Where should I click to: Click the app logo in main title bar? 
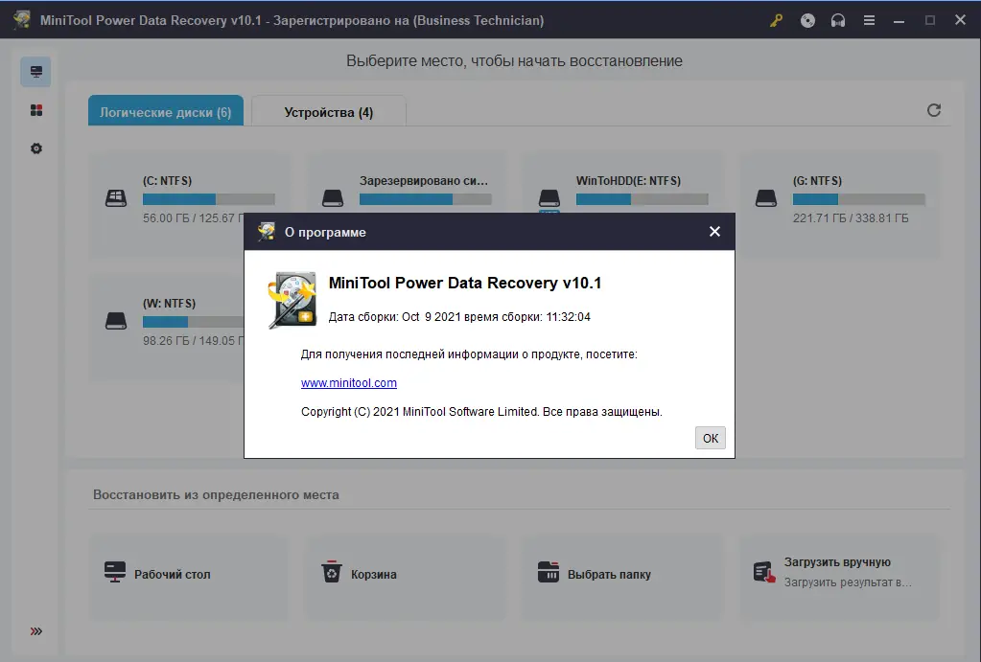[x=22, y=20]
